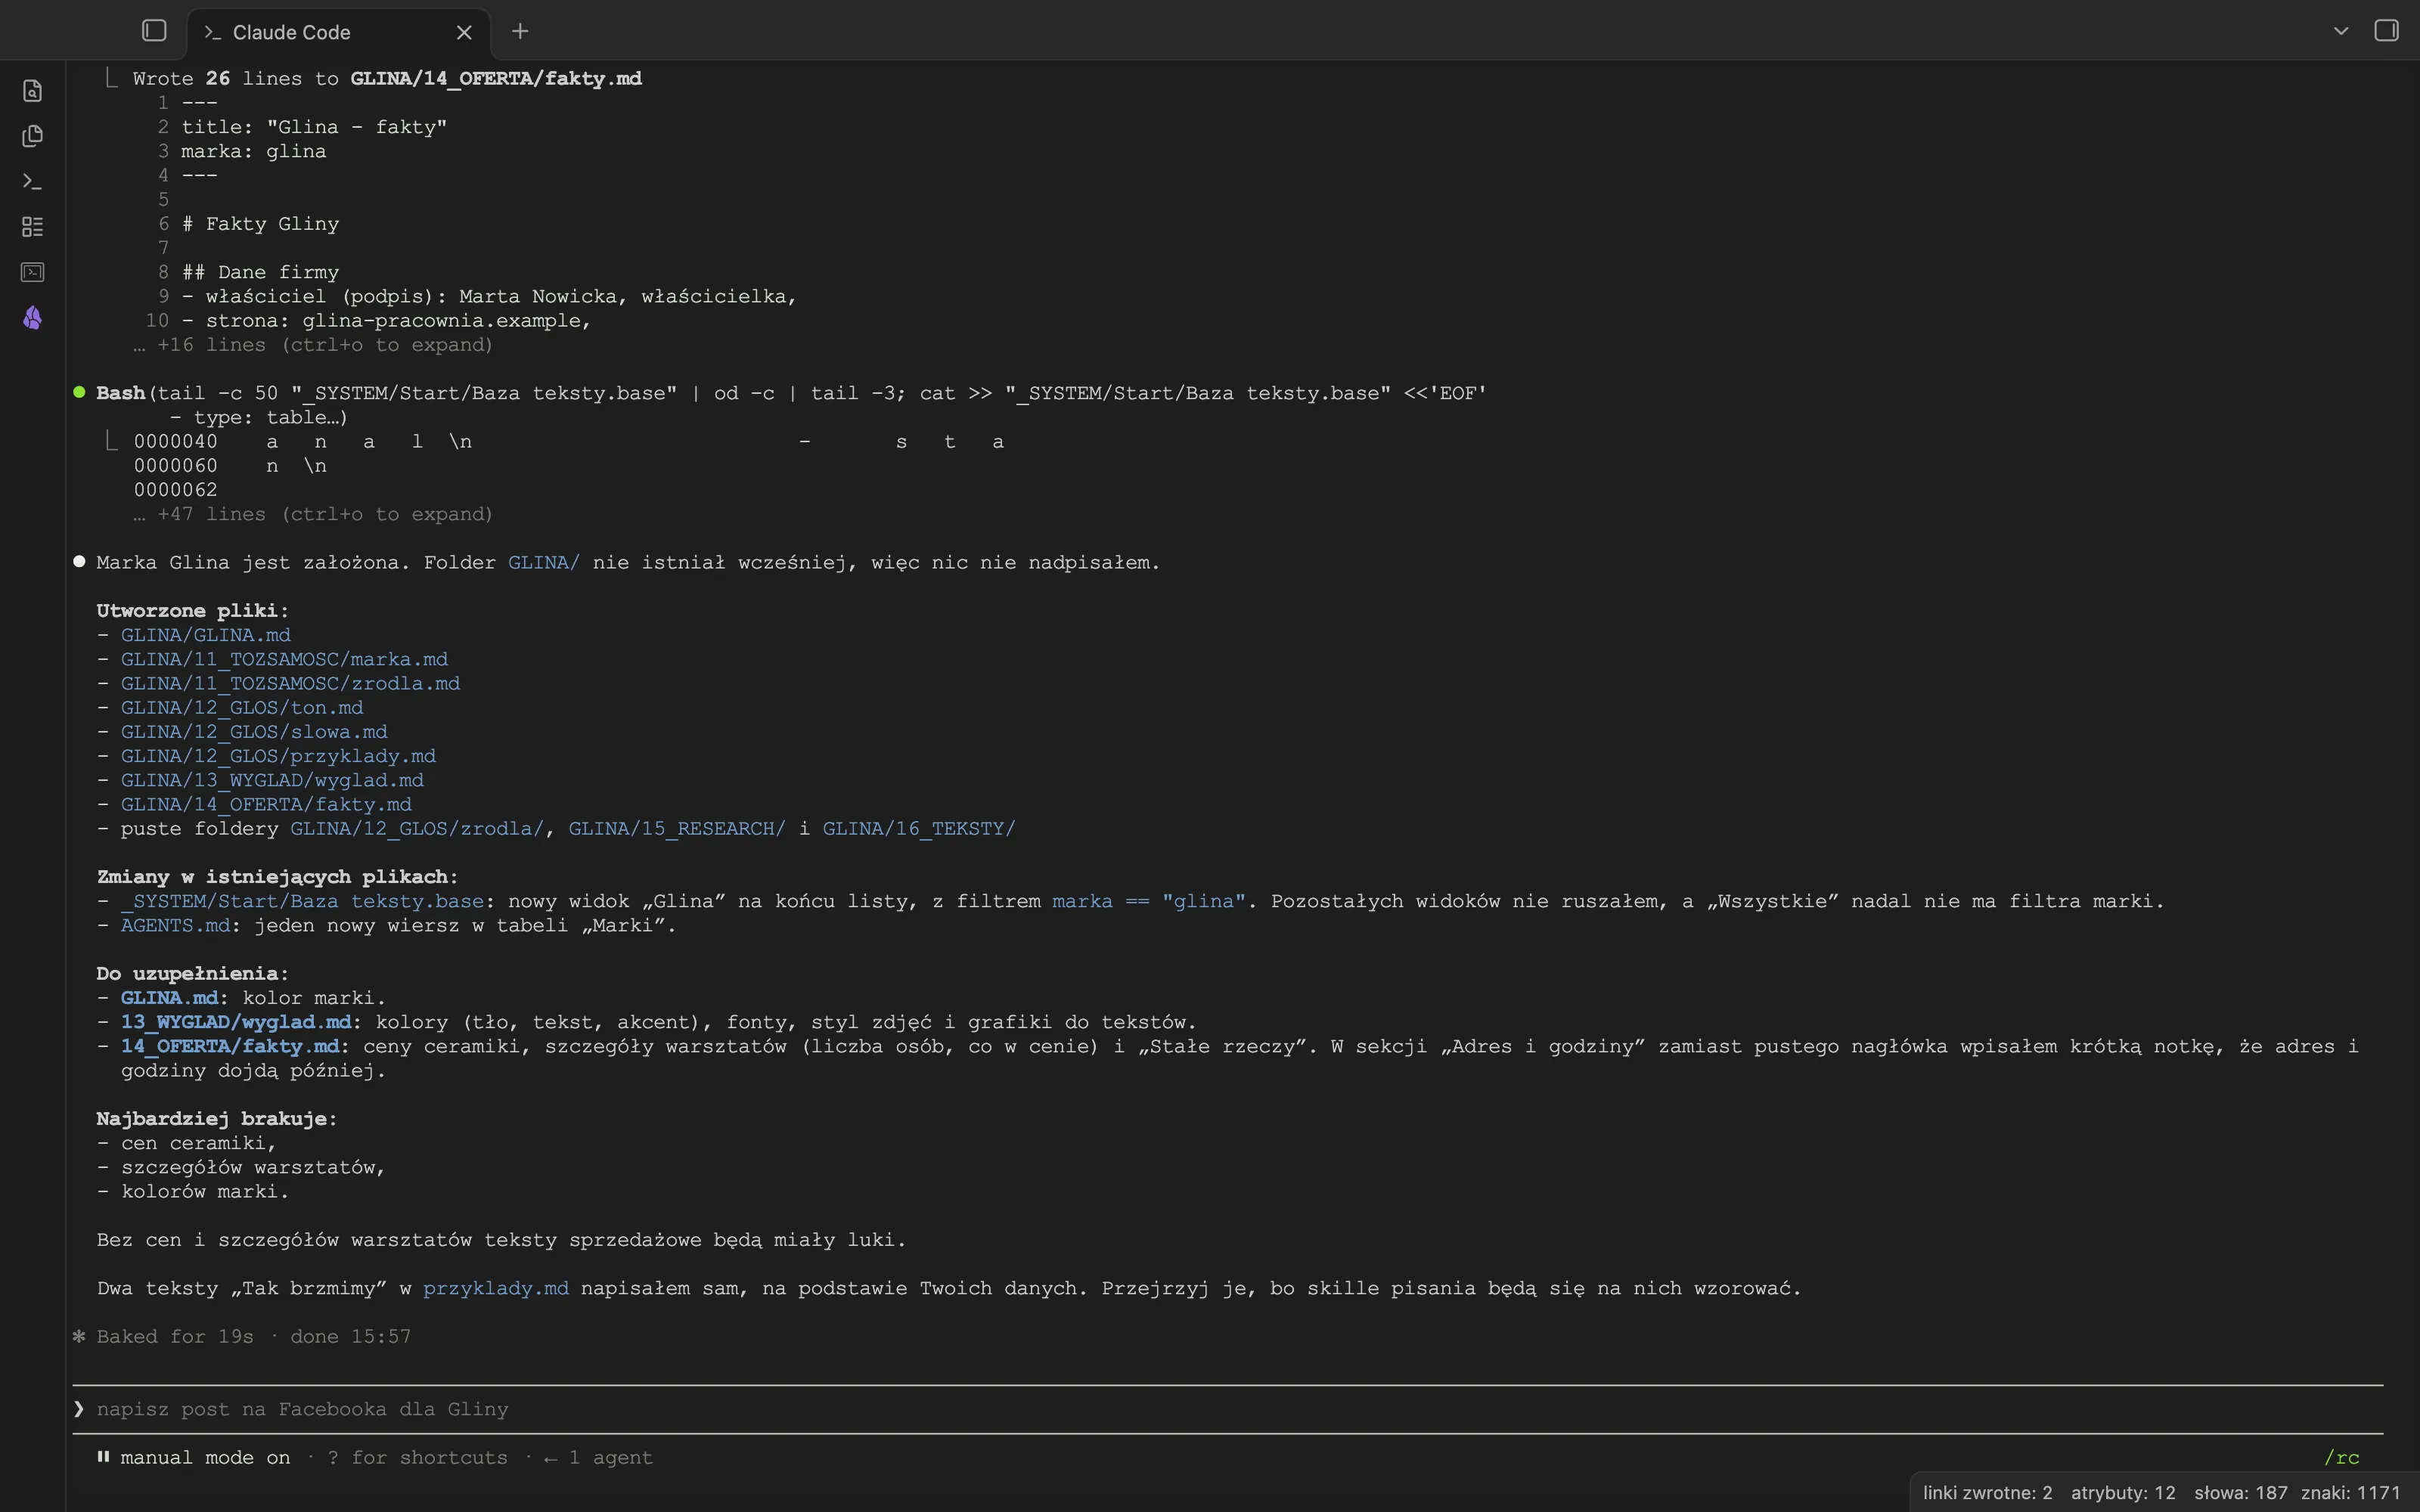Open the quick file search ribbon icon
2420x1512 pixels.
coord(32,91)
